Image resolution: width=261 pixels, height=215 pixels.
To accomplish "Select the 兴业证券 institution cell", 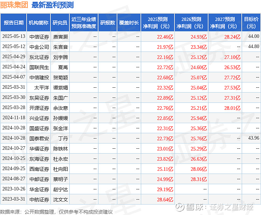I will tap(39, 118).
